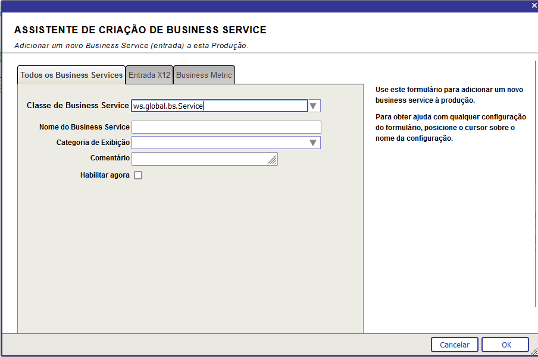538x357 pixels.
Task: Expand the Classe de Business Service dropdown arrow
Action: click(x=314, y=106)
